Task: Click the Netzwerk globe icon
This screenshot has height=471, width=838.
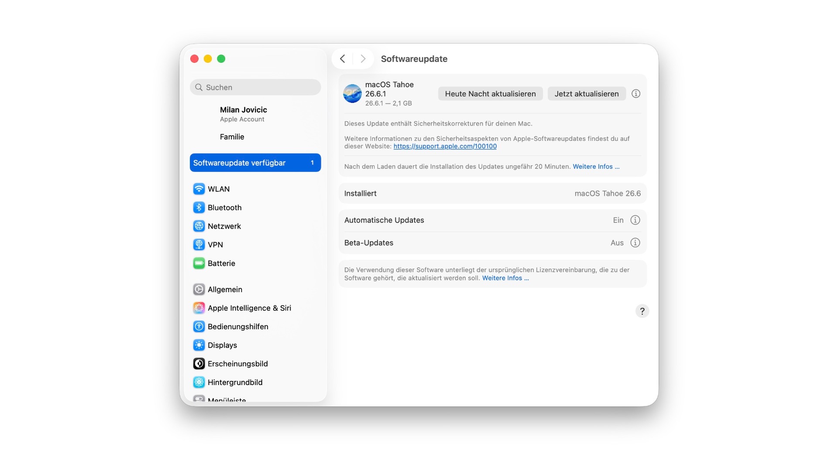Action: 199,226
